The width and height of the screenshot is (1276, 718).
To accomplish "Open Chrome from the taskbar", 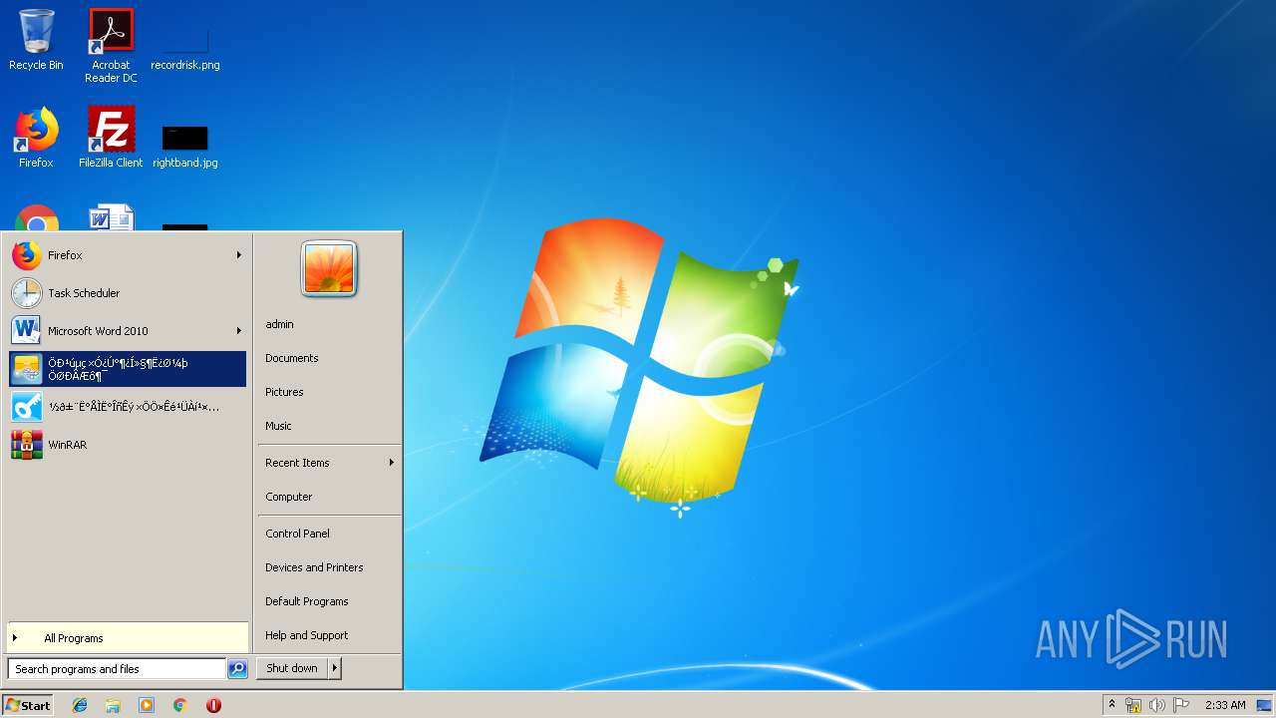I will [180, 705].
